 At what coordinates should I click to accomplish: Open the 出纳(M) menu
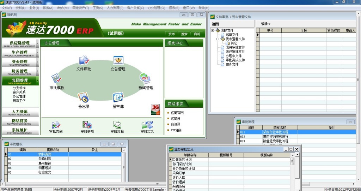(63, 8)
